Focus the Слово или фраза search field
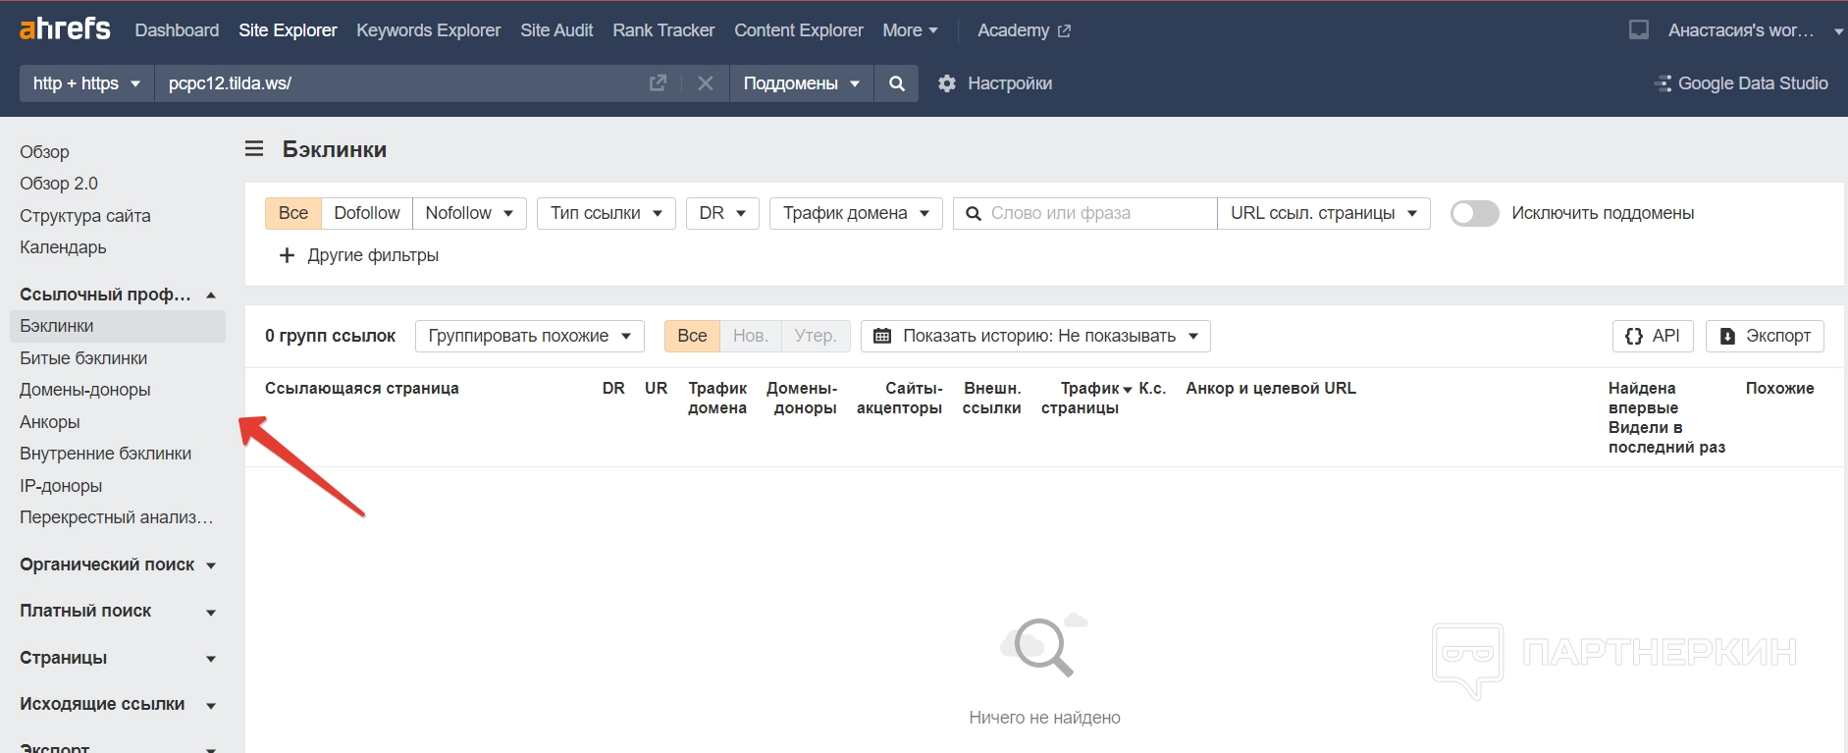 pyautogui.click(x=1085, y=213)
